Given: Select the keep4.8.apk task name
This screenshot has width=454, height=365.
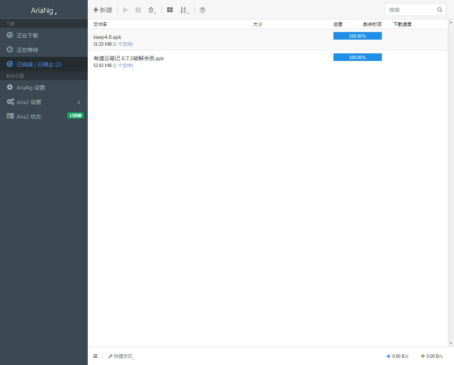Looking at the screenshot, I should (108, 37).
